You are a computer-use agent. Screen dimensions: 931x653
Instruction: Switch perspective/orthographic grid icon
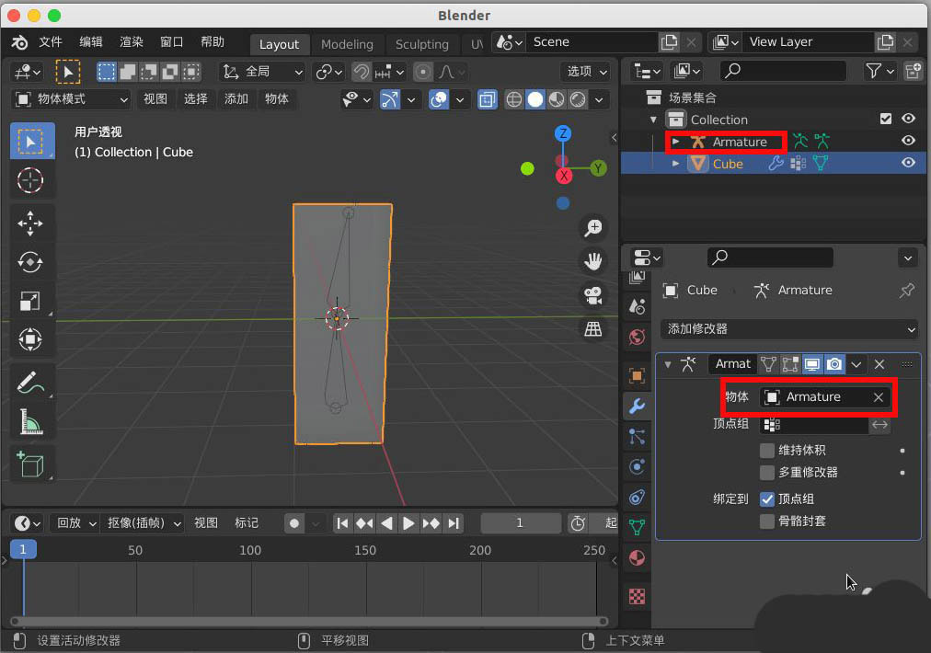pos(592,329)
